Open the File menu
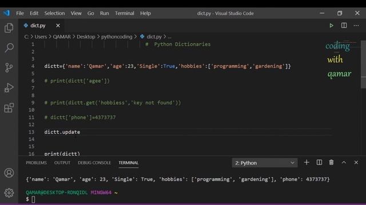The width and height of the screenshot is (366, 205). point(20,13)
